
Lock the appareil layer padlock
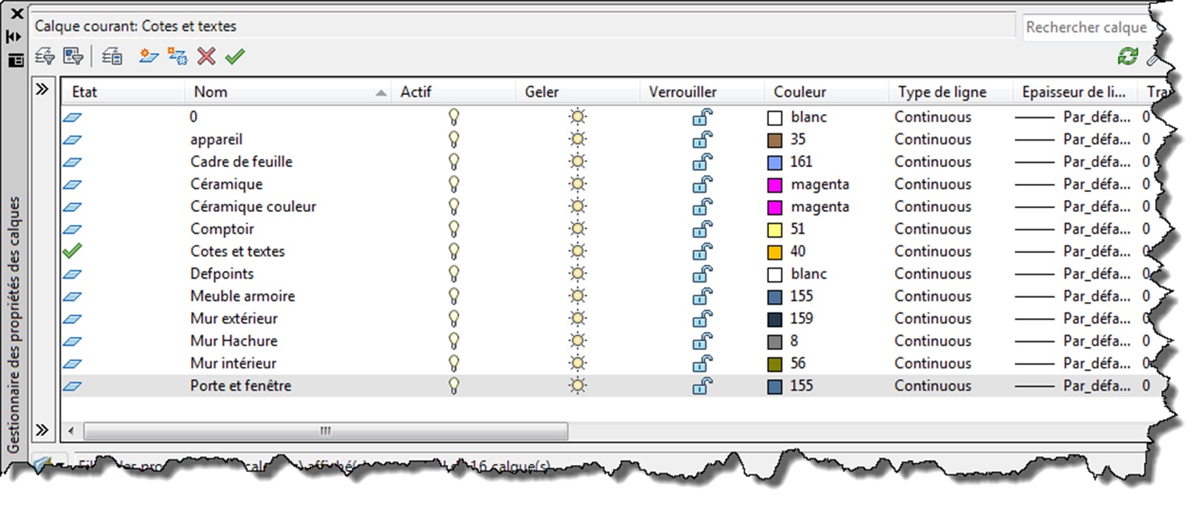coord(702,140)
